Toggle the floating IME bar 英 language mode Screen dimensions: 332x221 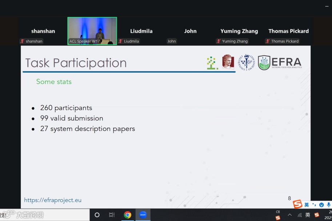(307, 205)
